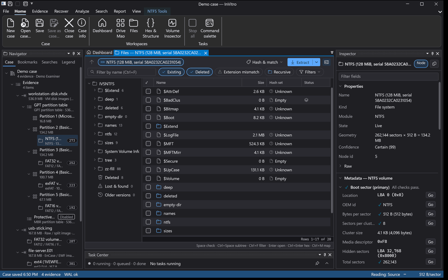The image size is (448, 280).
Task: Select the FAT32 volume under usb-stick.img
Action: (x=52, y=241)
